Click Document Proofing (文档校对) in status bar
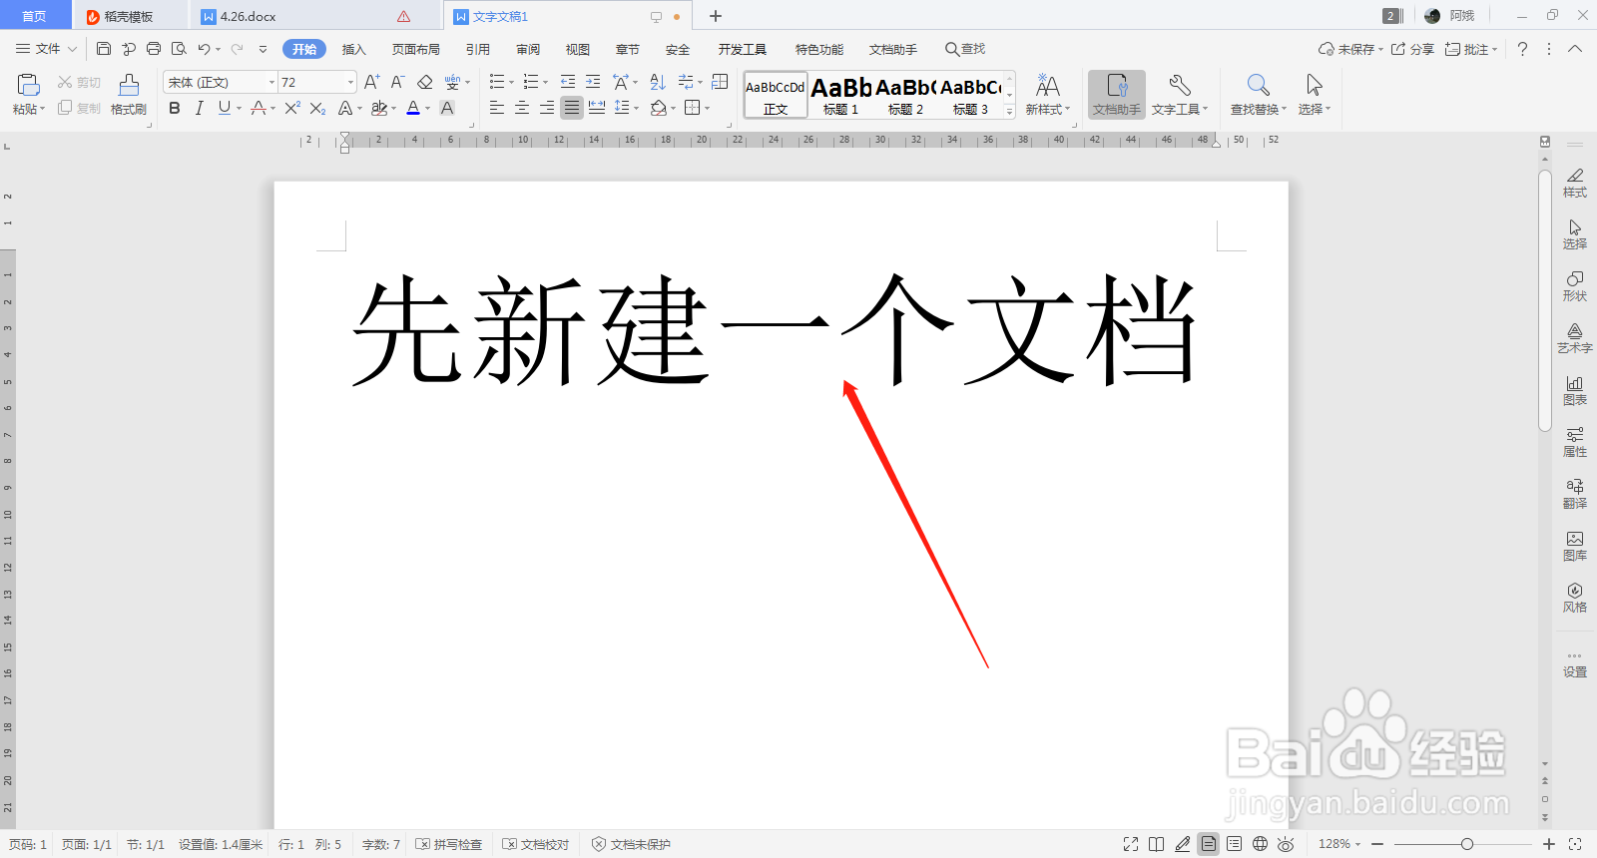 (x=536, y=844)
